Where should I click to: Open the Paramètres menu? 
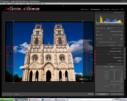pos(25,3)
